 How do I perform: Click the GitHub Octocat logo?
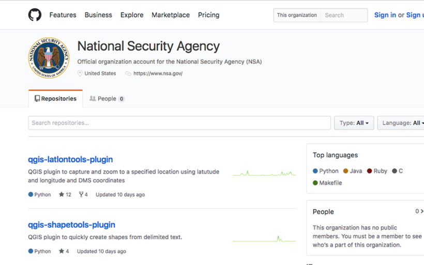pos(35,14)
